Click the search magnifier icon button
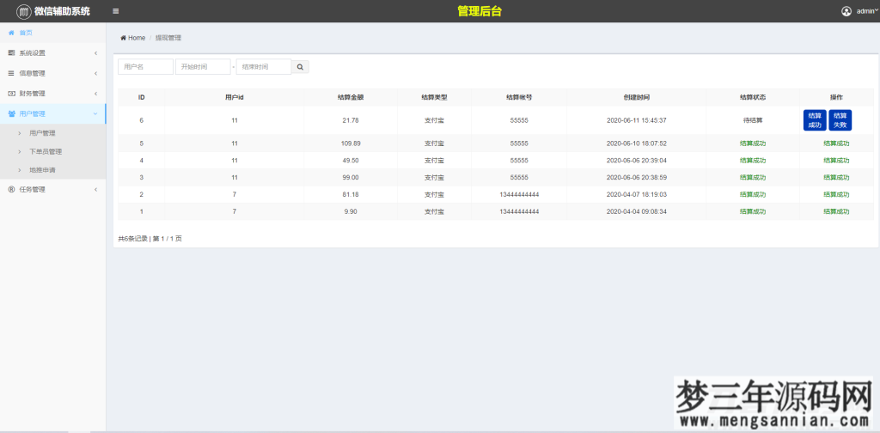 click(301, 66)
